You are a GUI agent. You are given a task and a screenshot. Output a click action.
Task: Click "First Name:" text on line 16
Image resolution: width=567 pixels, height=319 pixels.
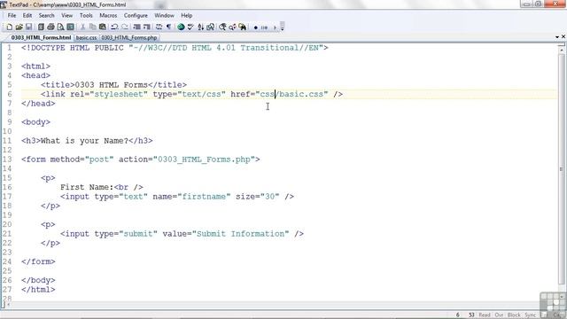(87, 187)
